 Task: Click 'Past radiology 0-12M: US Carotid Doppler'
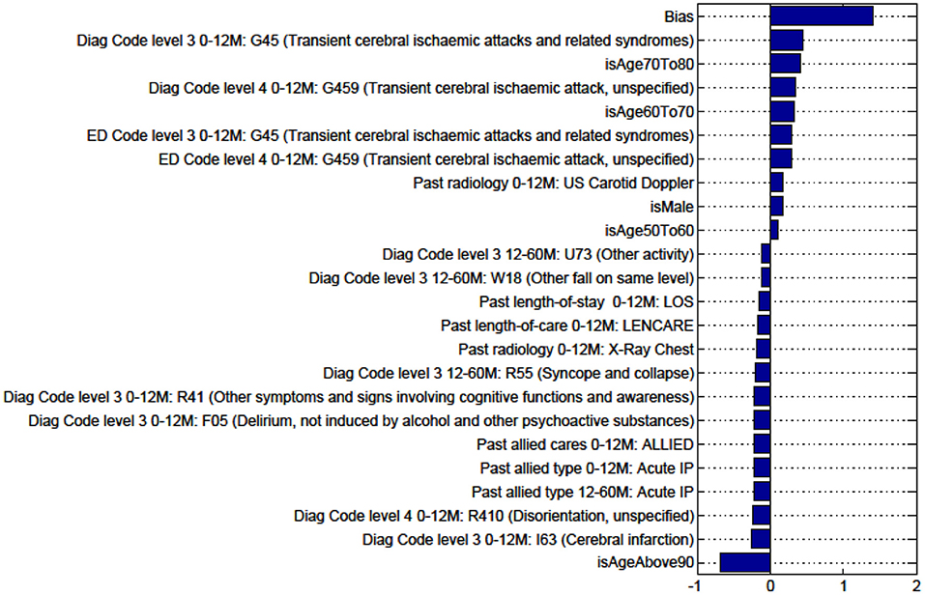click(x=553, y=184)
